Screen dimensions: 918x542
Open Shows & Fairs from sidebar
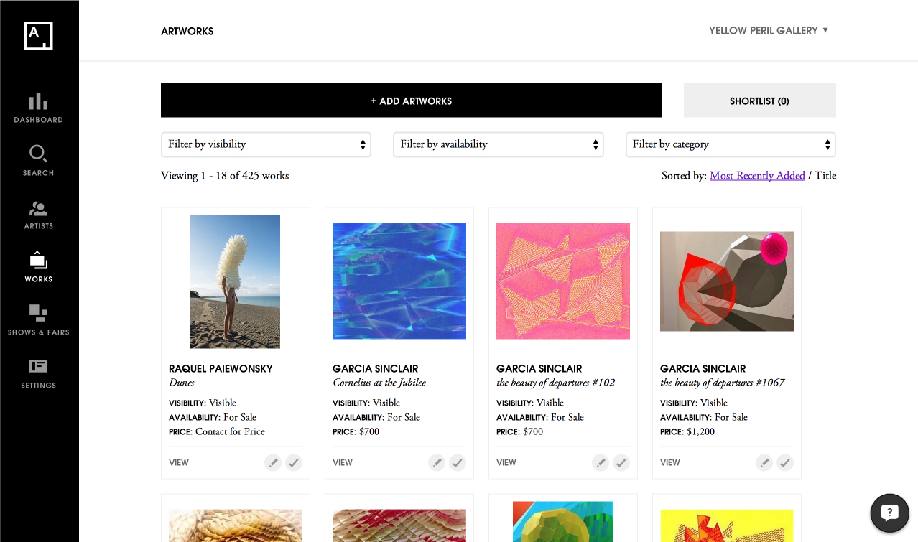click(39, 320)
